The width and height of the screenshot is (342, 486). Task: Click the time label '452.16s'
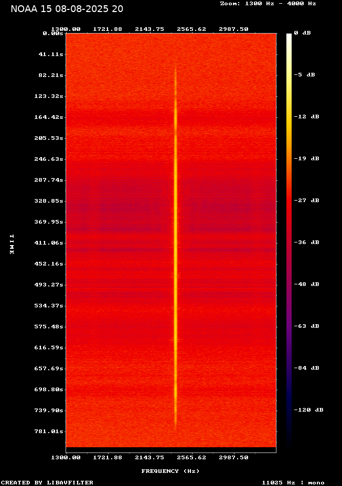point(49,264)
